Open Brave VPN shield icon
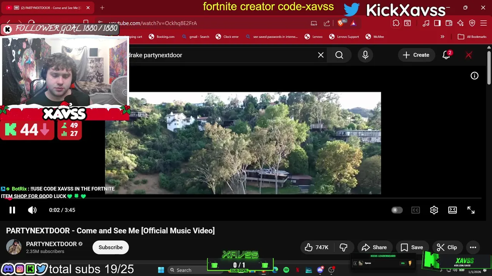Image resolution: width=492 pixels, height=276 pixels. pos(472,23)
